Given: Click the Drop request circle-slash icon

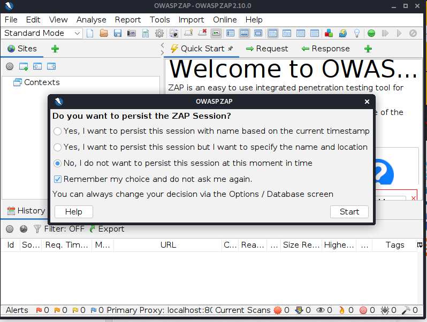Looking at the screenshot, I should tap(413, 33).
